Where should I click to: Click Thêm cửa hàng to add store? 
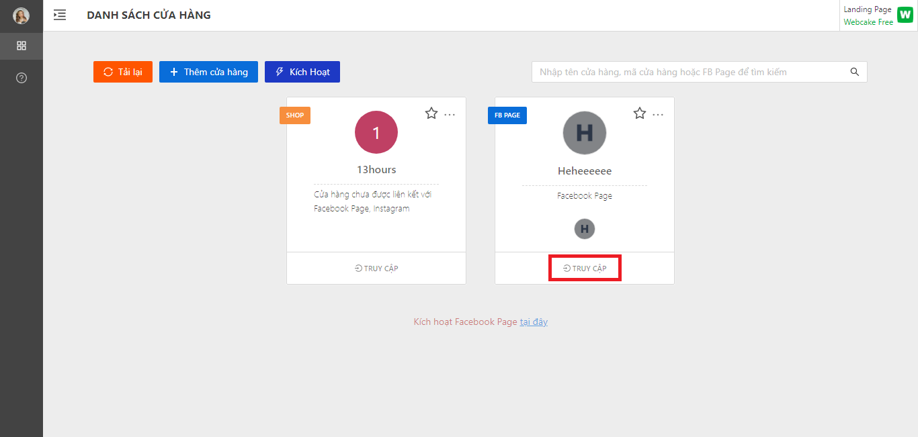click(208, 72)
